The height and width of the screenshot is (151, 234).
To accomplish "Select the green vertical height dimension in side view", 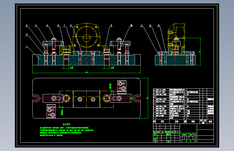I will coord(200,52).
